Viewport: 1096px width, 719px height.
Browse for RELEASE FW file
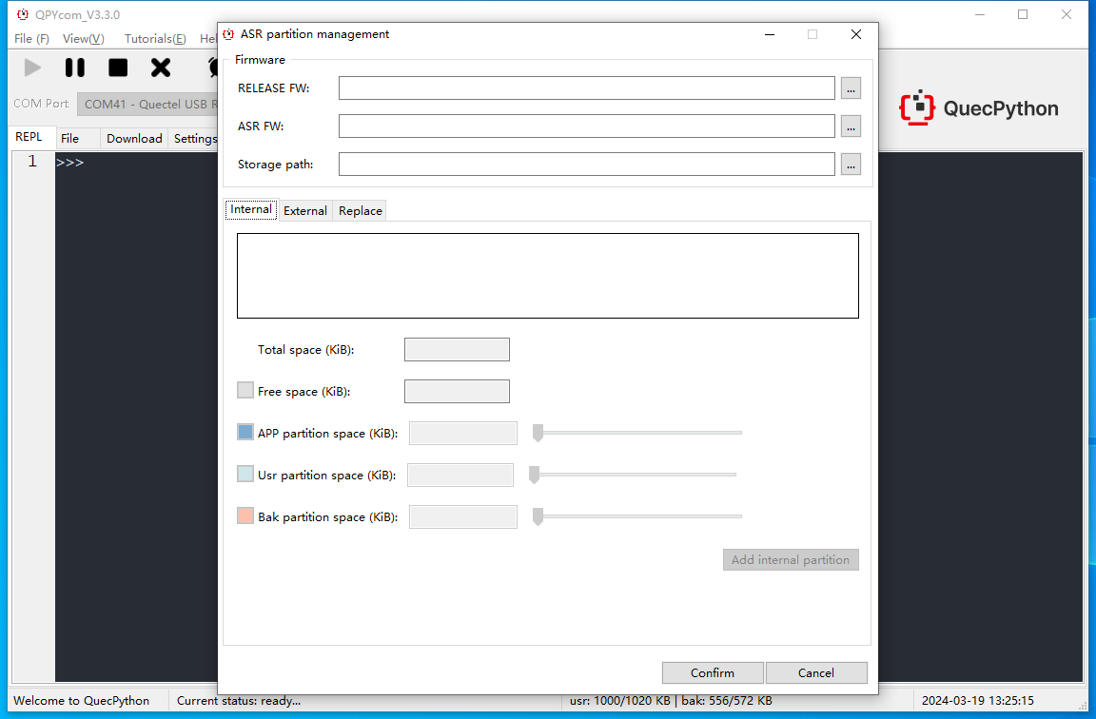[851, 88]
